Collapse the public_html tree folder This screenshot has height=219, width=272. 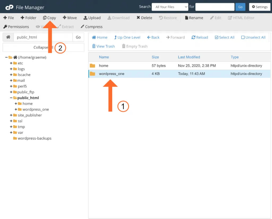coord(11,98)
